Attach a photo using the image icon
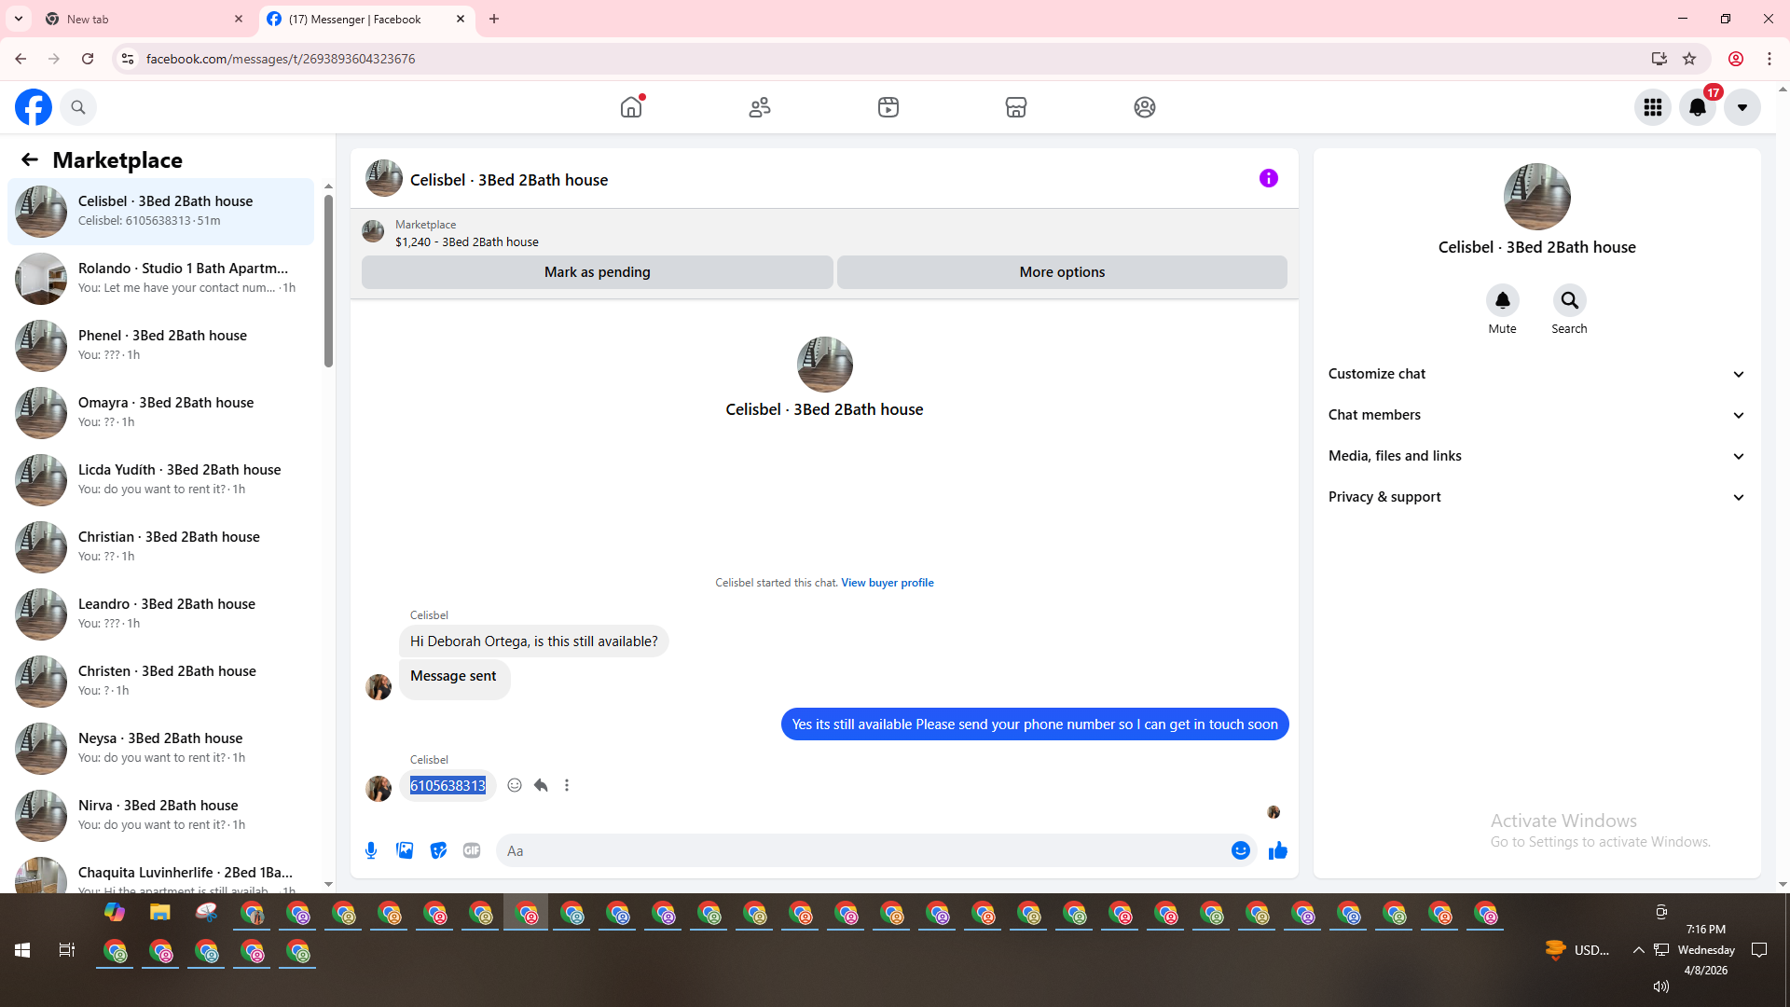The image size is (1790, 1007). [x=405, y=850]
